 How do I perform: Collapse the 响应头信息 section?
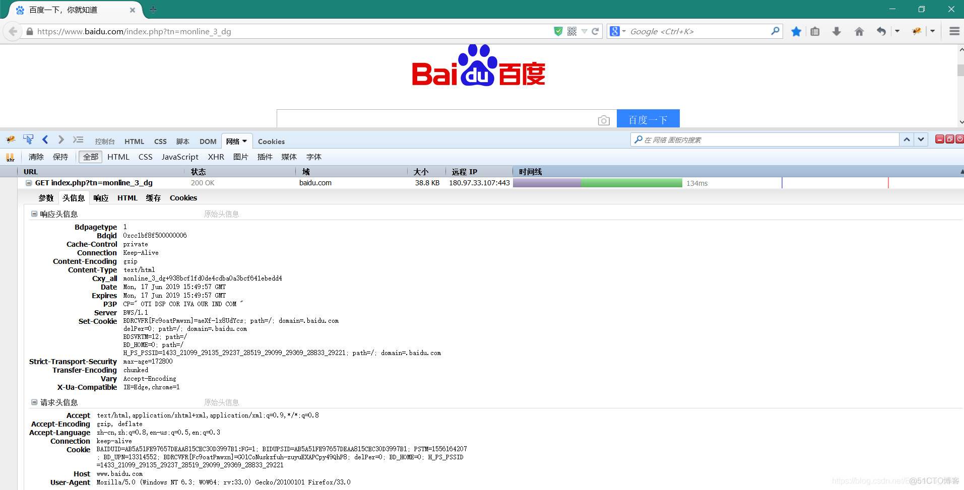34,214
